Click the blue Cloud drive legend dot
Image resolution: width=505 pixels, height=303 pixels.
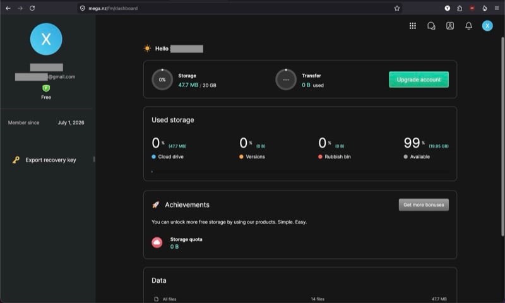coord(153,157)
